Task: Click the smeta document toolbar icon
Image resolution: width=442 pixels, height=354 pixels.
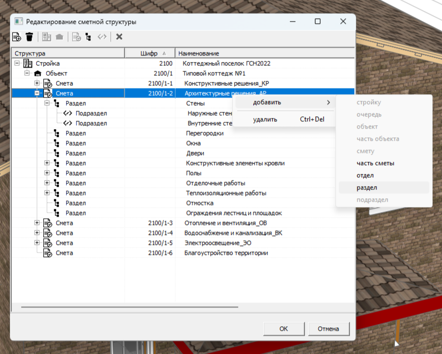Action: [77, 37]
